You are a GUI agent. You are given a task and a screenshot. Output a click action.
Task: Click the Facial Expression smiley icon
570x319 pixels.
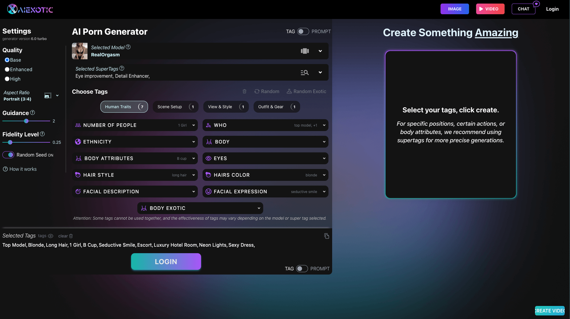tap(208, 192)
